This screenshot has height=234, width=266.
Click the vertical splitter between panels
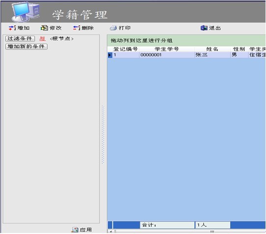(x=103, y=135)
